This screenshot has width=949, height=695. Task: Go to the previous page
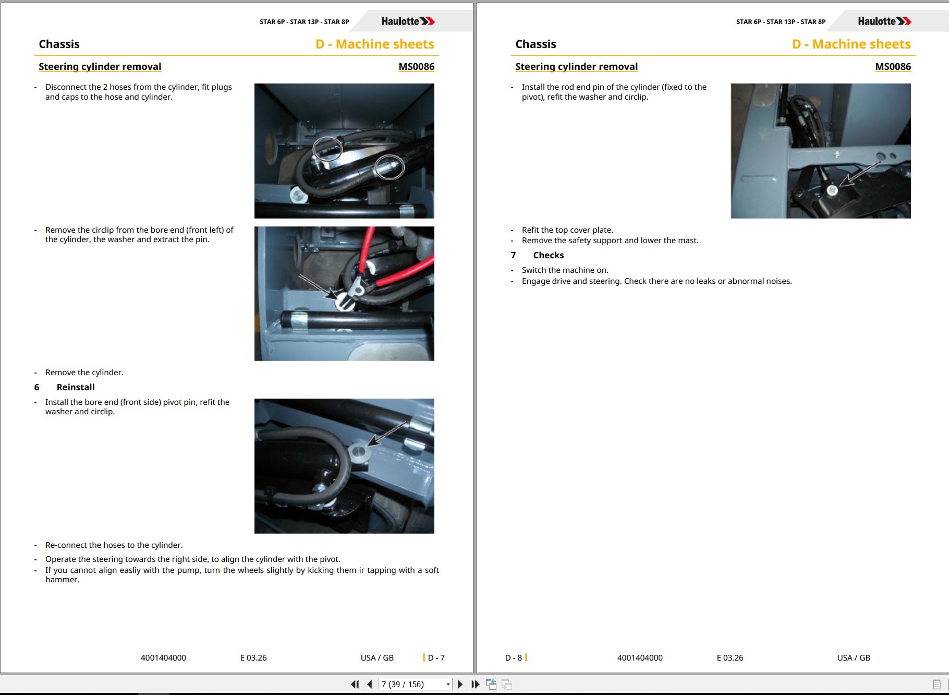(370, 684)
